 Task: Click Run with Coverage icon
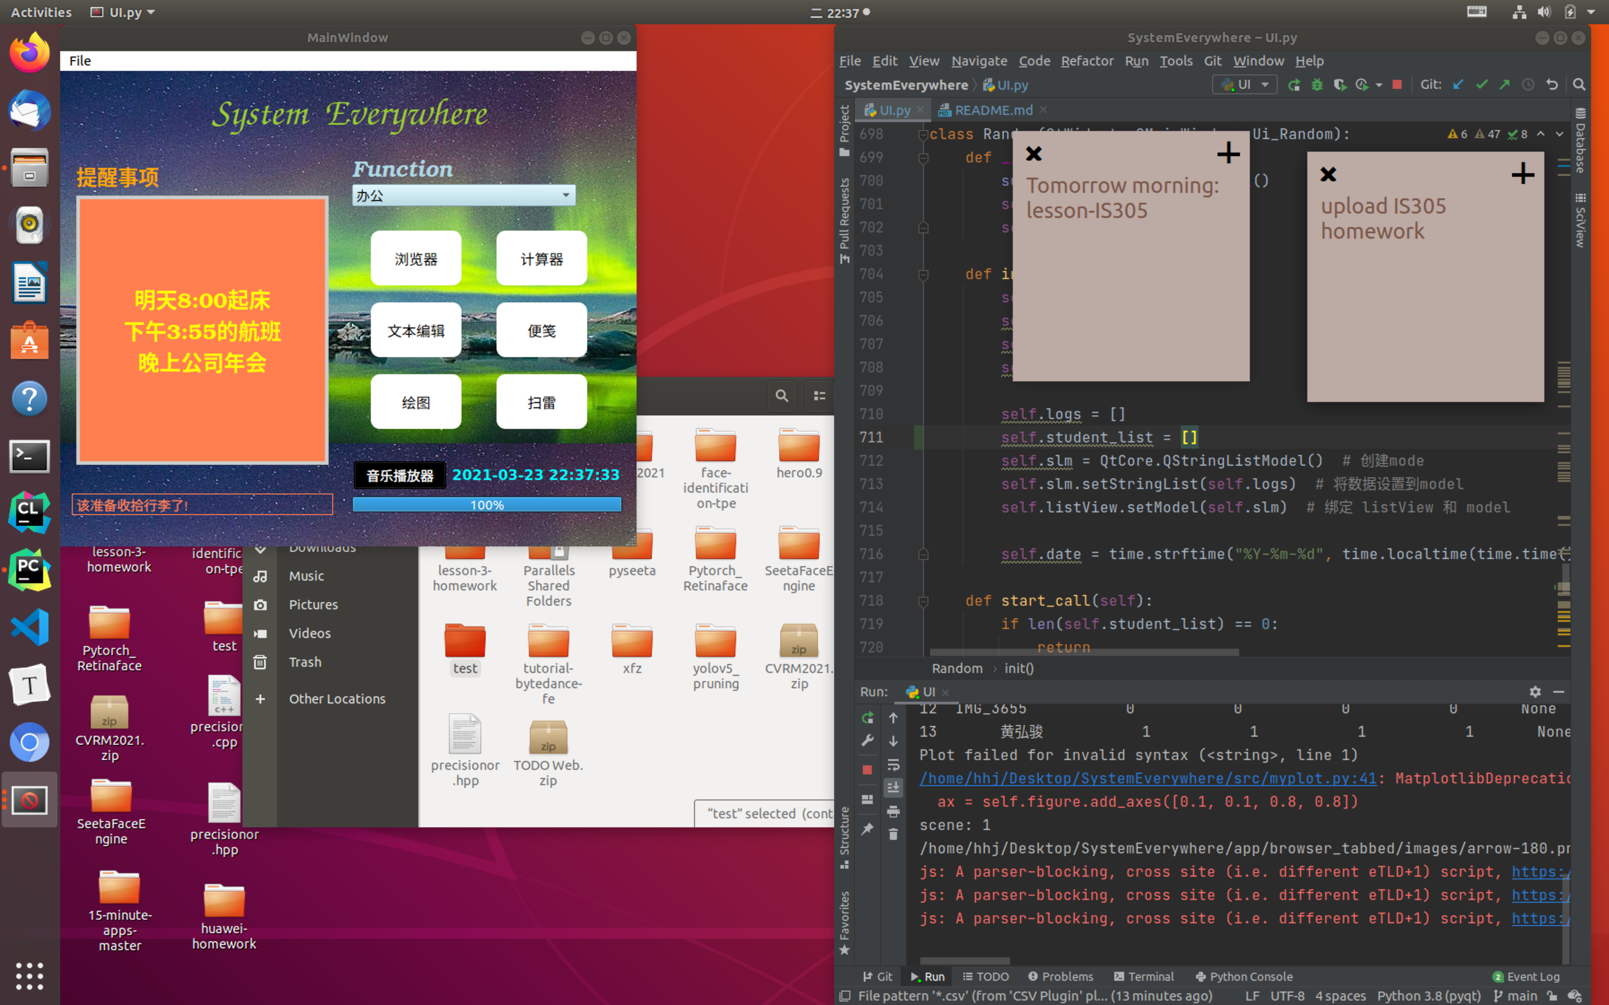[x=1339, y=85]
